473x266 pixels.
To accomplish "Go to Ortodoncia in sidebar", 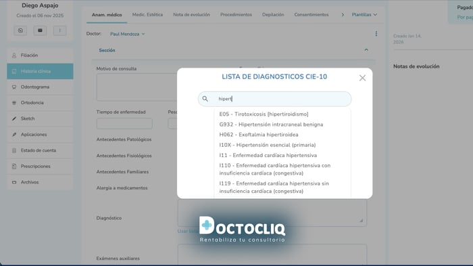I will [x=40, y=103].
